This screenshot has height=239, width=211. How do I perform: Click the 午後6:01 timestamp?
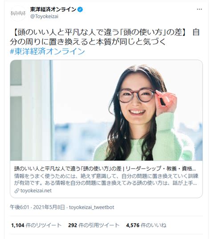pos(19,207)
